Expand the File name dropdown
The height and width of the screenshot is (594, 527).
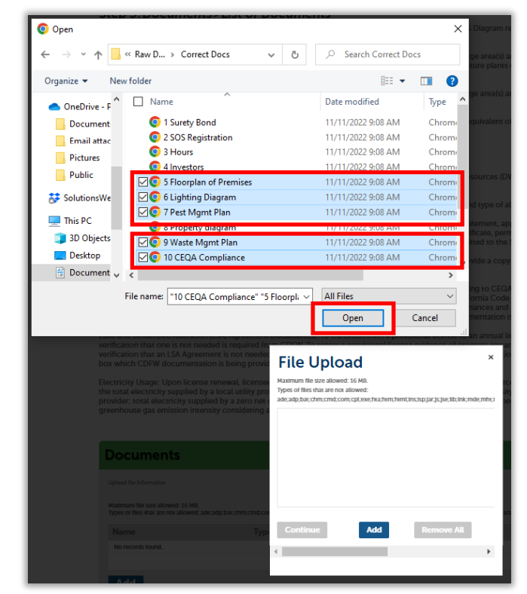pos(307,296)
